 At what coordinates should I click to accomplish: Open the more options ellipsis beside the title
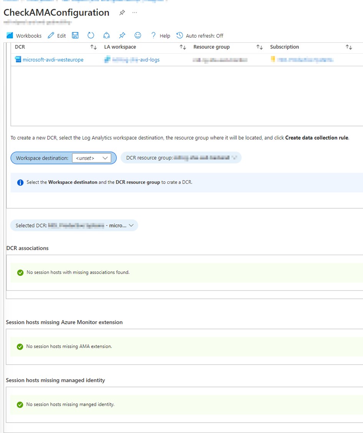[135, 13]
